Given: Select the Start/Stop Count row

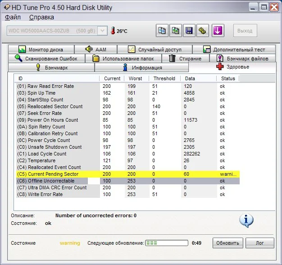Looking at the screenshot, I should [x=128, y=100].
